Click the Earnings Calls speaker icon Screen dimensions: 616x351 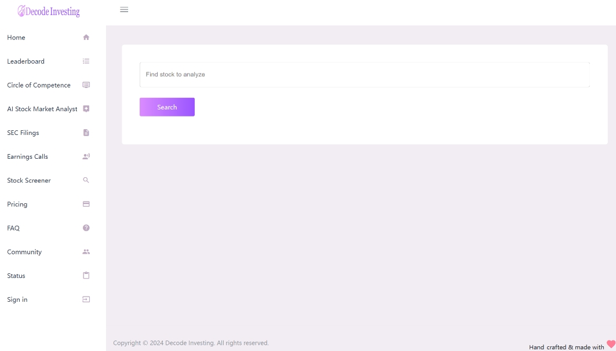[x=86, y=156]
